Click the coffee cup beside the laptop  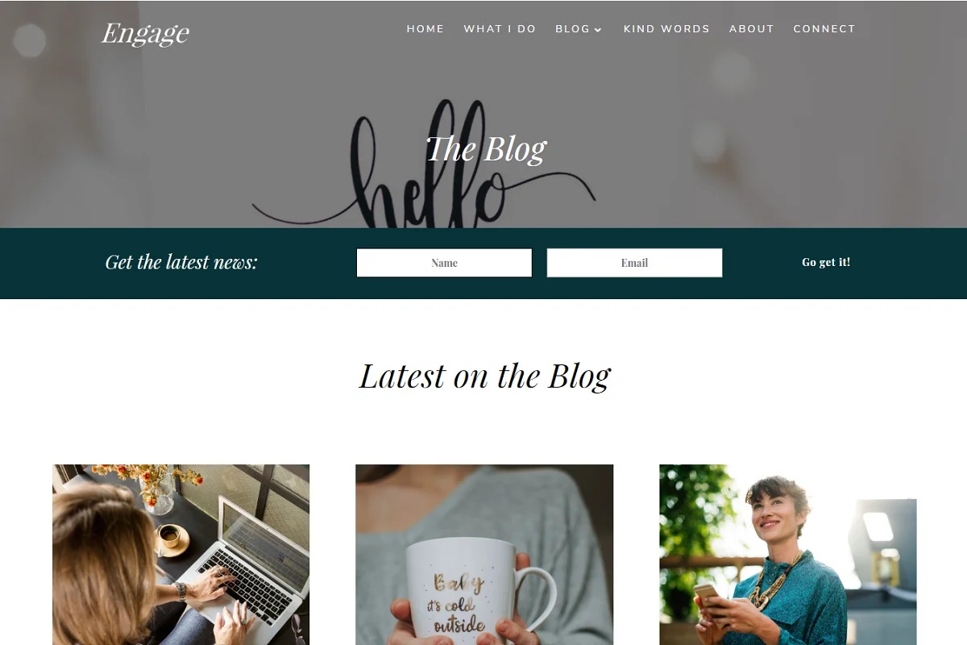[x=171, y=538]
